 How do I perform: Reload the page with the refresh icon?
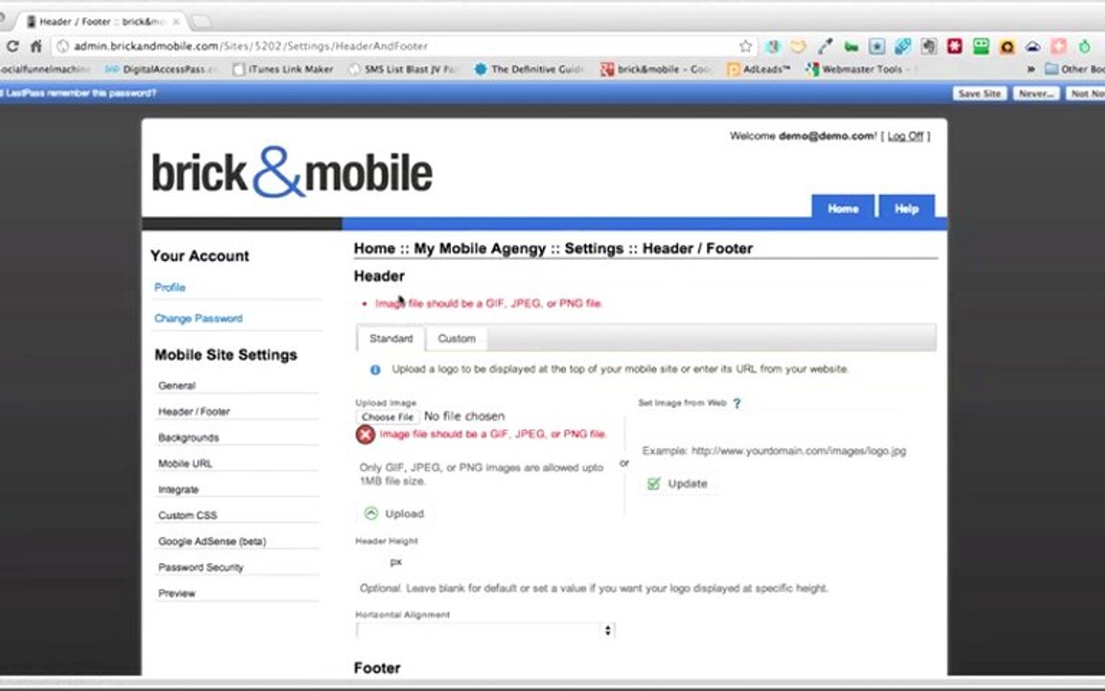click(12, 46)
